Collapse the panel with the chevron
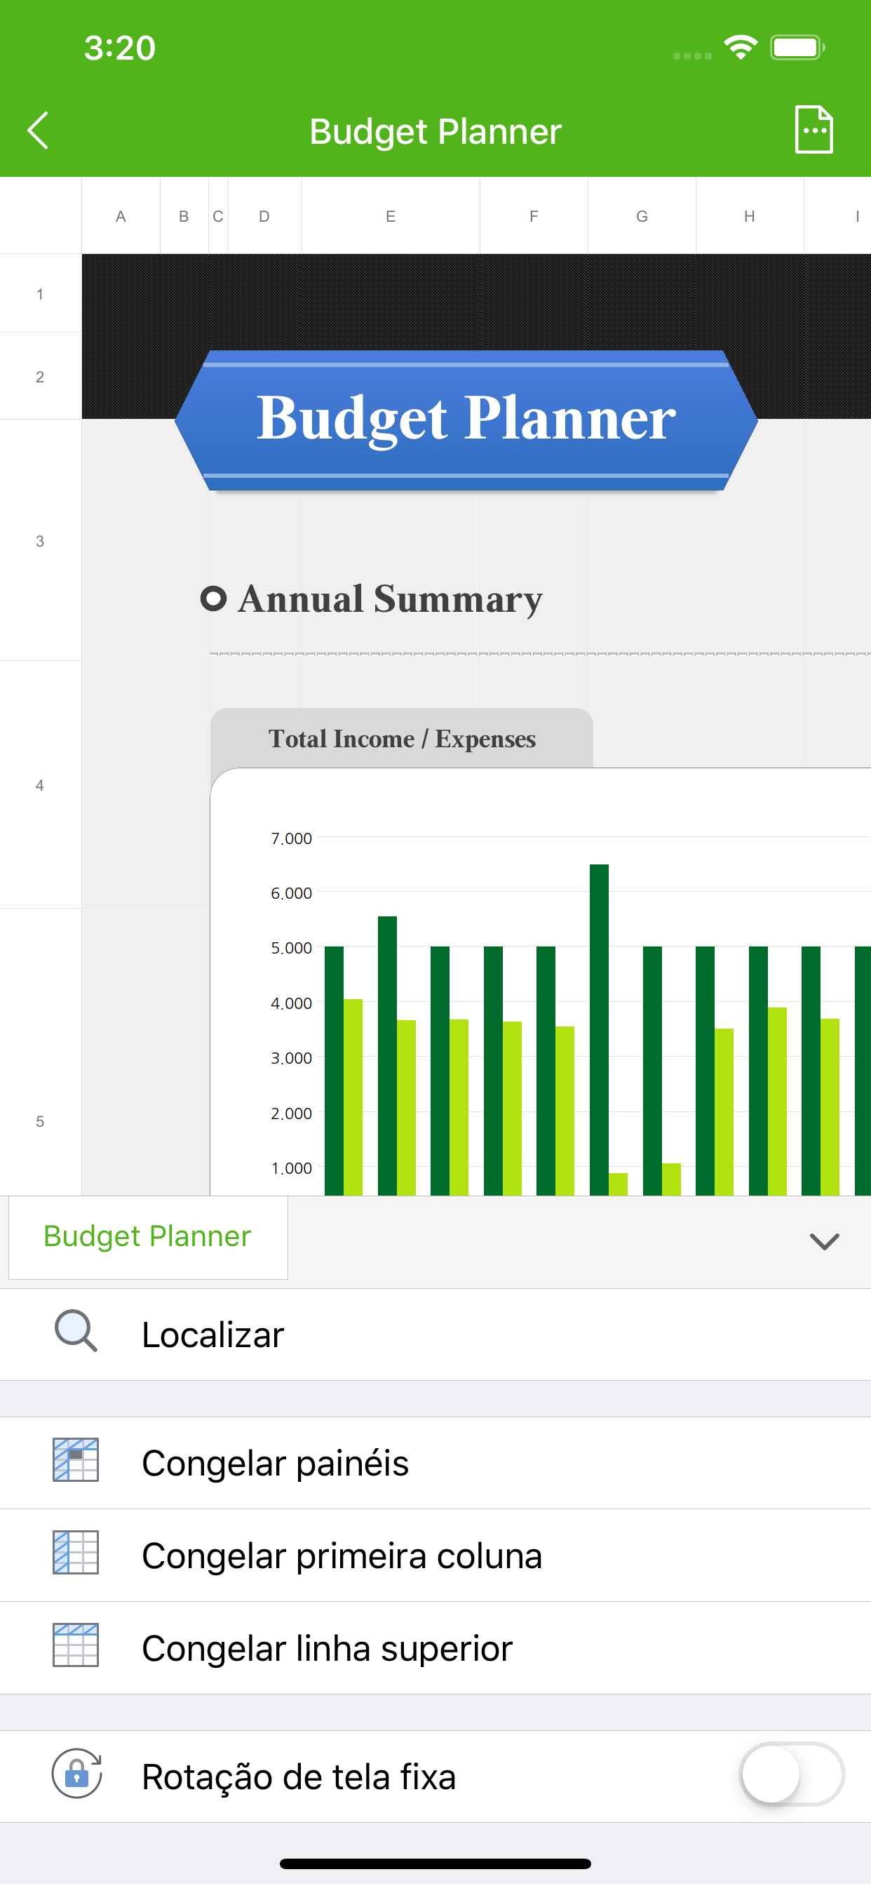This screenshot has height=1886, width=871. click(824, 1241)
